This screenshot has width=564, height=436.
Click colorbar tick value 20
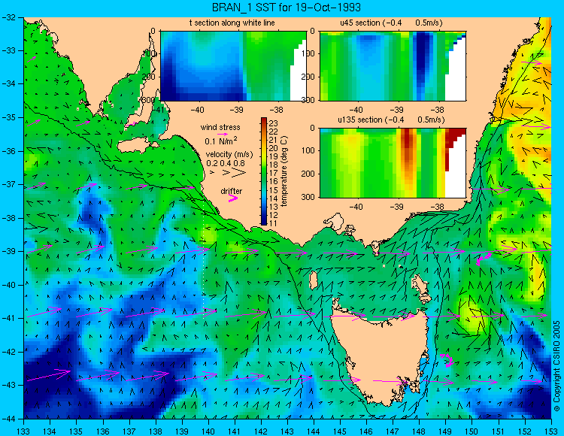[x=273, y=148]
